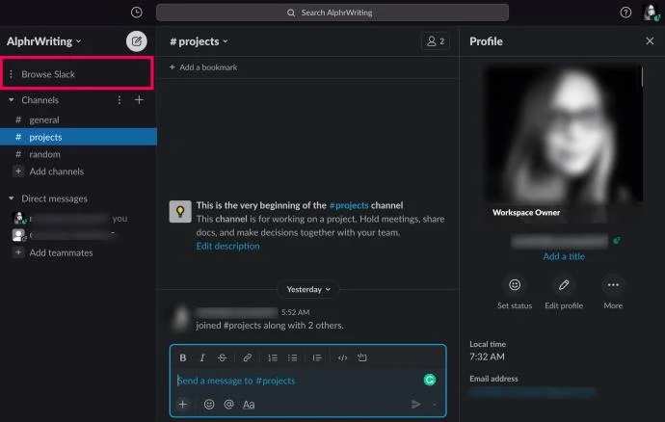Screen dimensions: 665x422
Task: Send the message with arrow icon
Action: tap(416, 405)
